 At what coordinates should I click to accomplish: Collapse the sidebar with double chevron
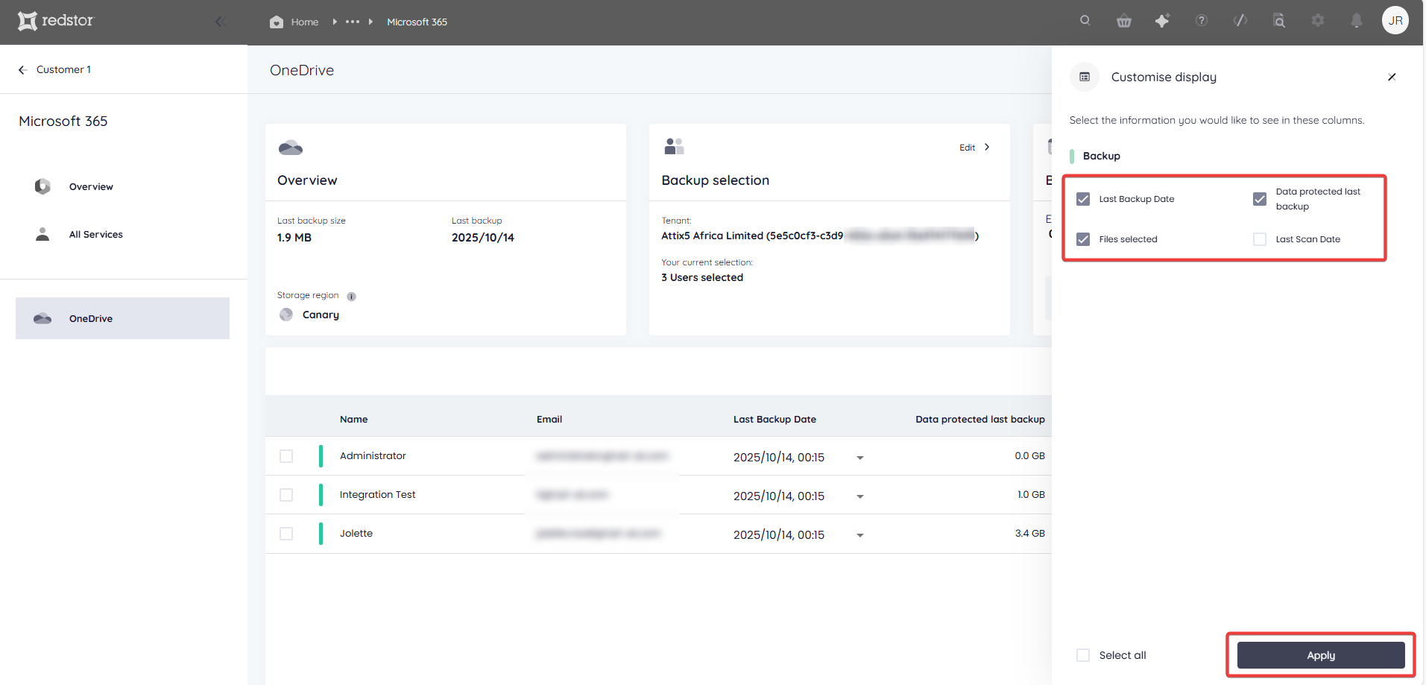click(220, 22)
